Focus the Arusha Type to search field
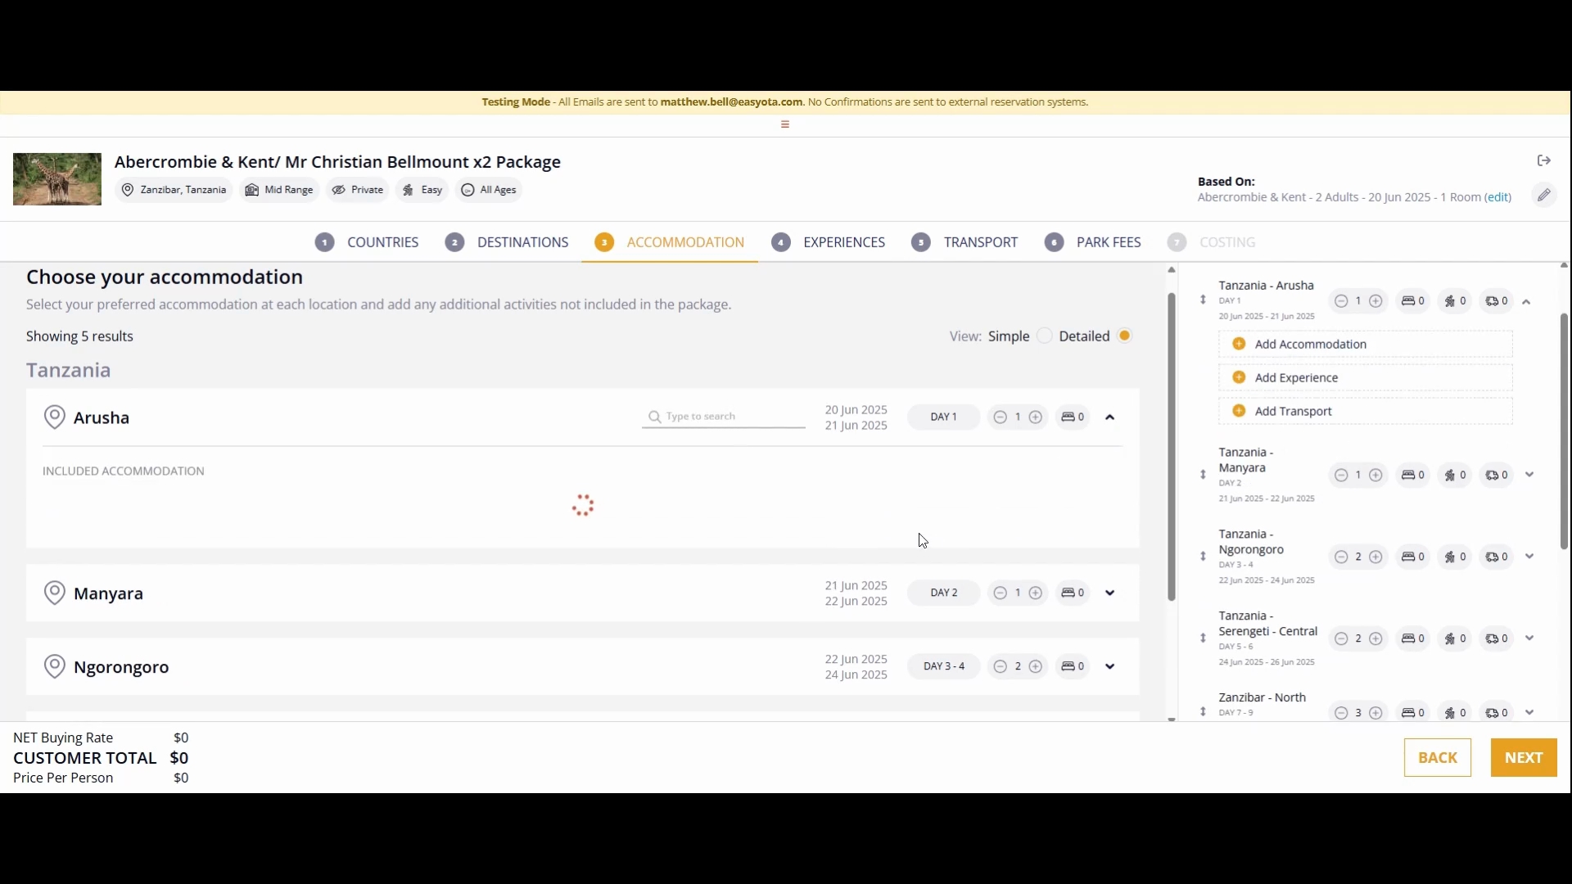Image resolution: width=1572 pixels, height=884 pixels. pos(724,417)
